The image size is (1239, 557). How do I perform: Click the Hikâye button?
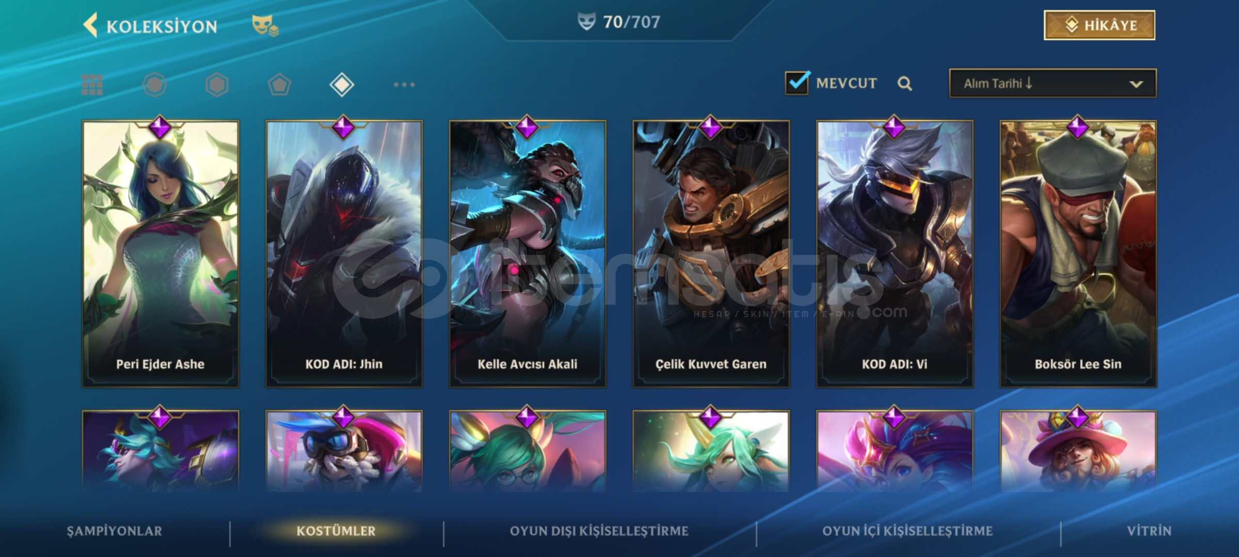click(1100, 25)
